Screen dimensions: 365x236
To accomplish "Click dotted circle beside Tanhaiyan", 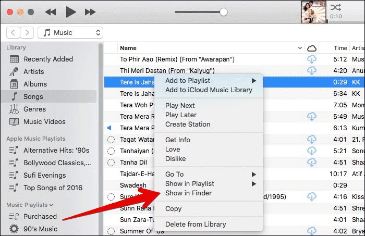I will [x=111, y=151].
